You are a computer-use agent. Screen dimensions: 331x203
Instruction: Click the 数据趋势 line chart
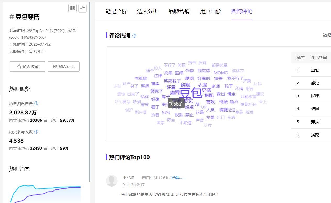point(46,193)
